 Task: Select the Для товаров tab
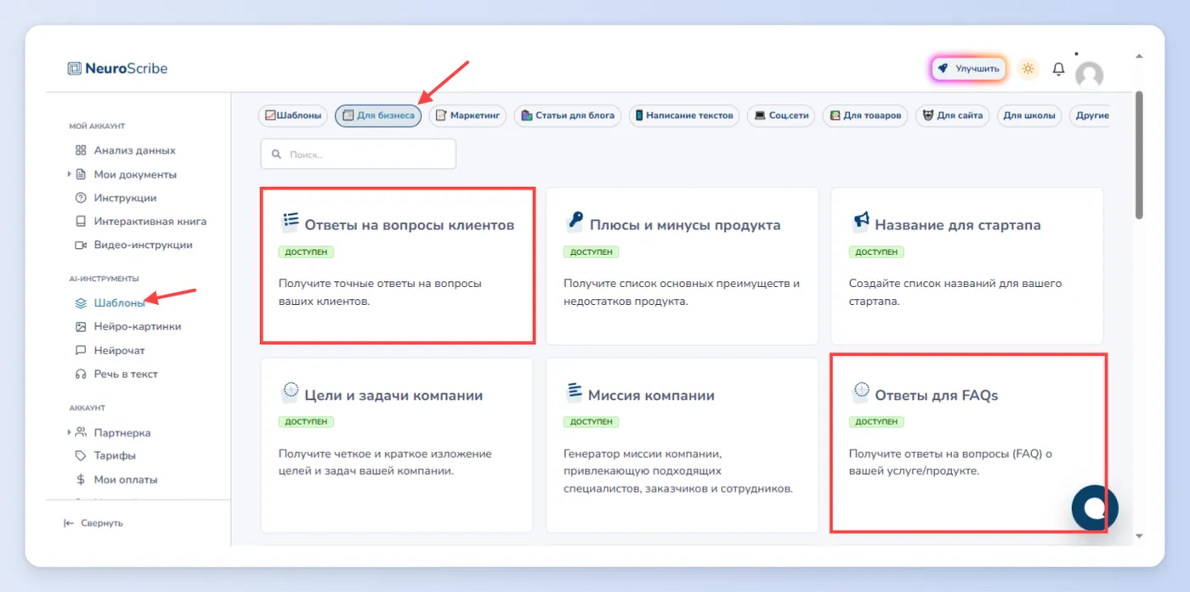click(865, 116)
